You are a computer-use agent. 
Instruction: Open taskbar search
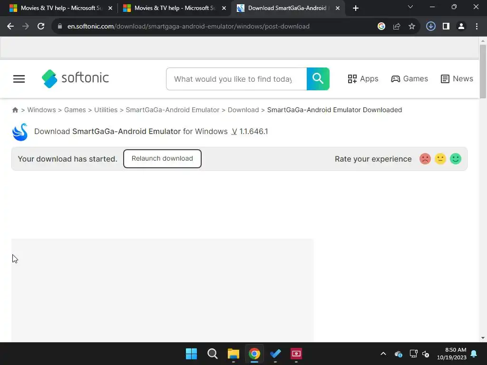pos(213,354)
